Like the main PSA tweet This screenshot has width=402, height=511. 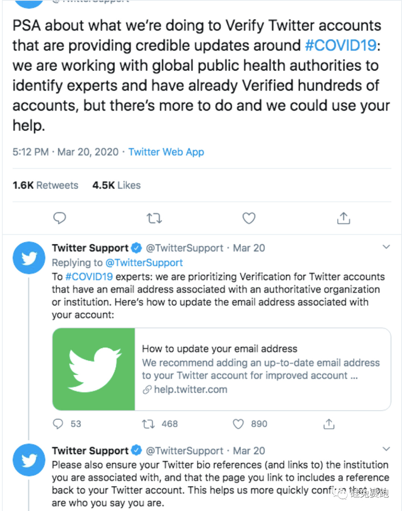[x=249, y=218]
